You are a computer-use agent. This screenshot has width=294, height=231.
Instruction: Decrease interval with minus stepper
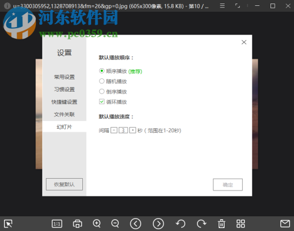pyautogui.click(x=114, y=130)
